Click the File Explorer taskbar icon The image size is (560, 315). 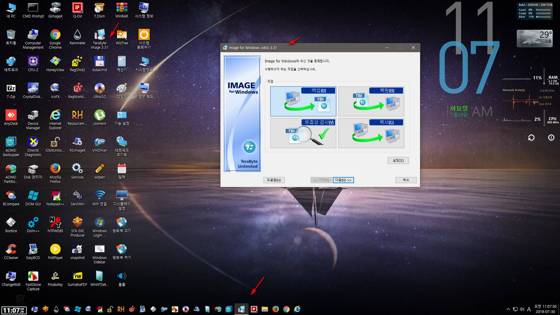(x=265, y=309)
